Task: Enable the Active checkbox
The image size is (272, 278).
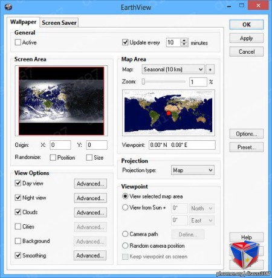Action: pos(18,42)
